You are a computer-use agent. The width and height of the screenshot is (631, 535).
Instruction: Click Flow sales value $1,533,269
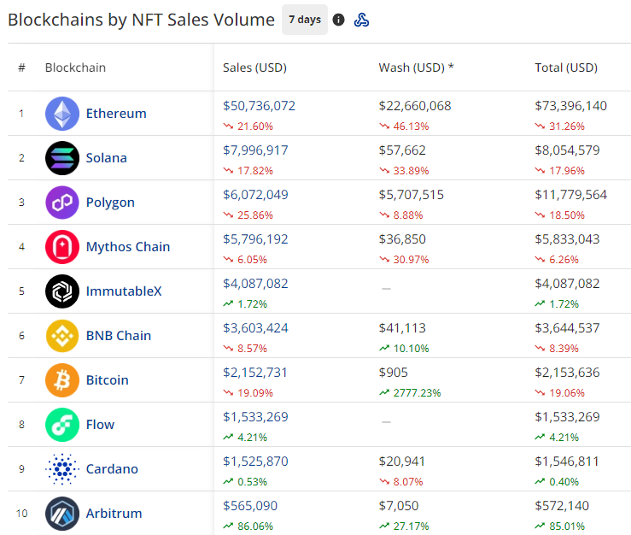coord(255,416)
